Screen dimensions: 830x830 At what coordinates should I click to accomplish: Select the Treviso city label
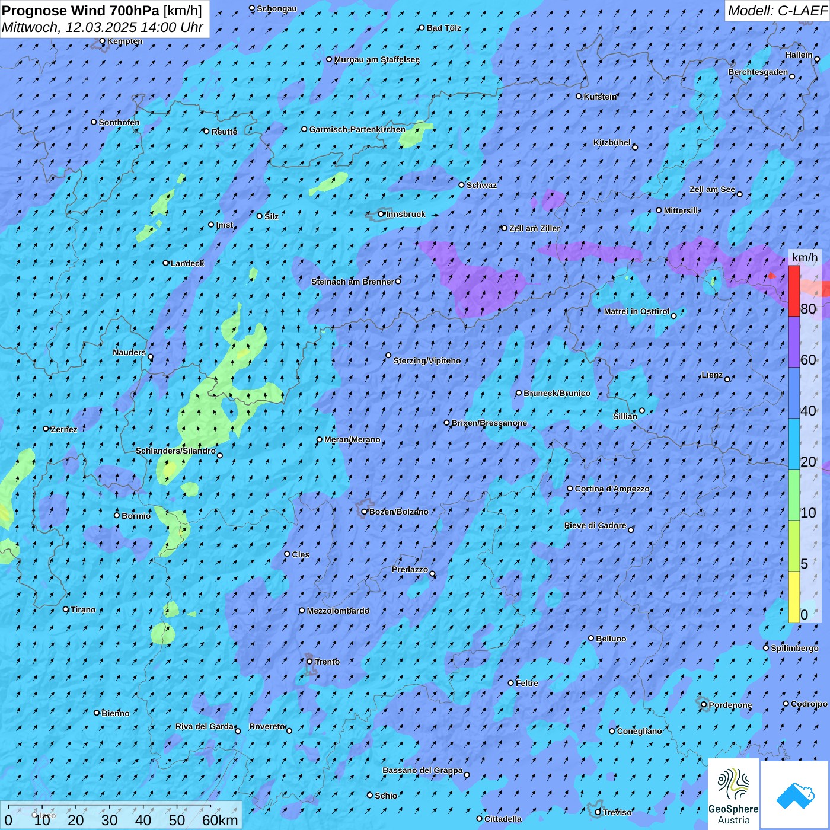[x=617, y=812]
